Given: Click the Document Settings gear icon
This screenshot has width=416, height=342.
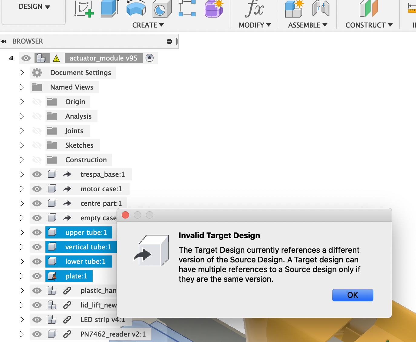Looking at the screenshot, I should [x=37, y=73].
